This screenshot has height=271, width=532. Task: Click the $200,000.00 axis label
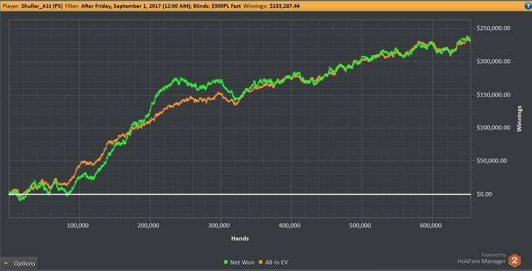tap(493, 62)
